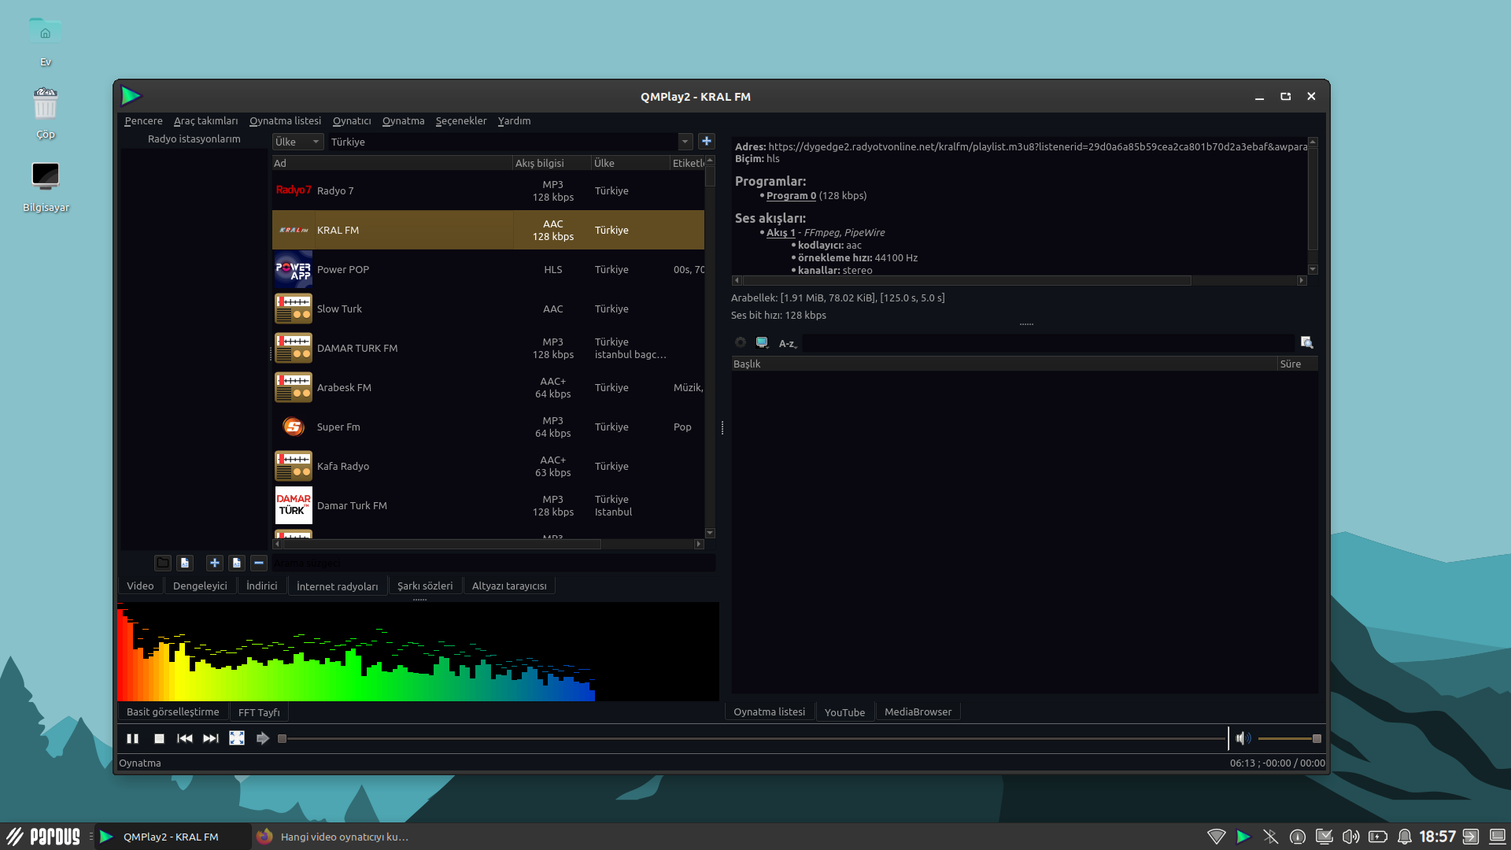The height and width of the screenshot is (850, 1511).
Task: Pause the radio playback
Action: pyautogui.click(x=132, y=738)
